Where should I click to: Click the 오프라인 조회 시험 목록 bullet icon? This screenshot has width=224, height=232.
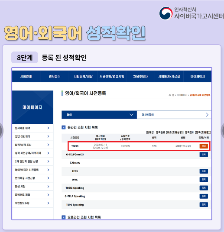pos(64,217)
